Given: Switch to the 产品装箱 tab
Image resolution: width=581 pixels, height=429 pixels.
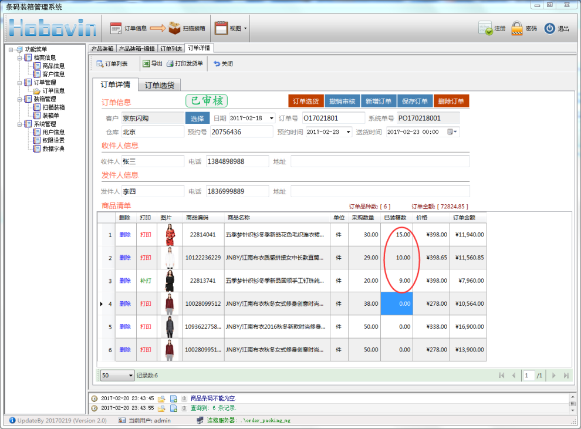Looking at the screenshot, I should 102,48.
